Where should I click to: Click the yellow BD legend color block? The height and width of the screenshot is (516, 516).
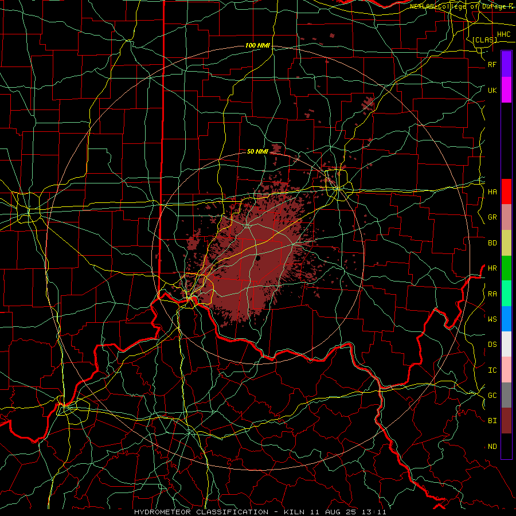506,243
